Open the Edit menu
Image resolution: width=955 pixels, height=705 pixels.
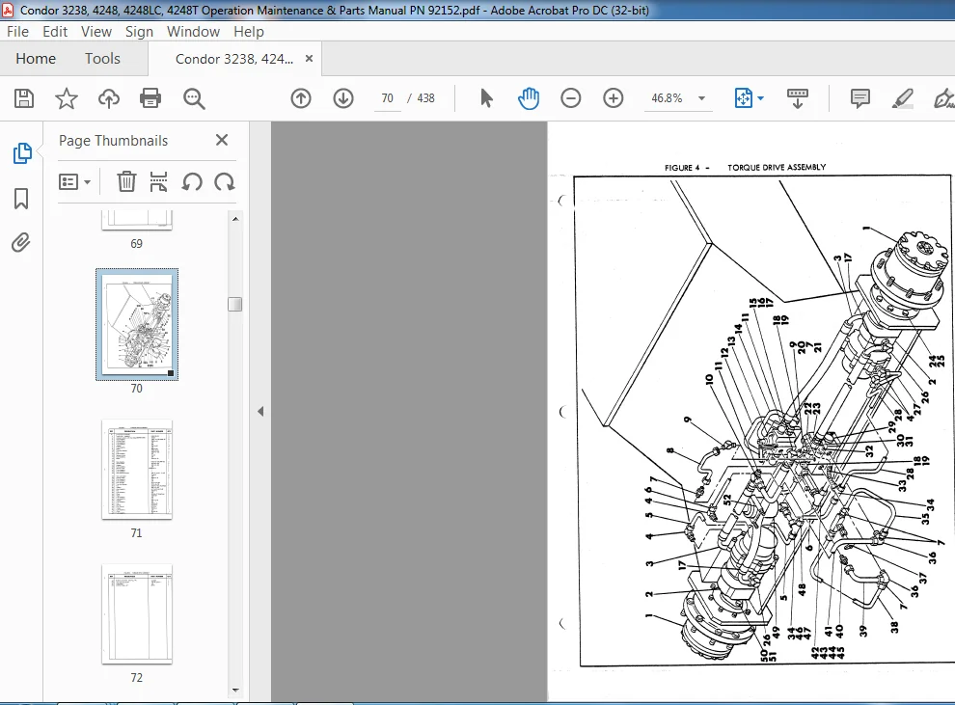point(55,32)
